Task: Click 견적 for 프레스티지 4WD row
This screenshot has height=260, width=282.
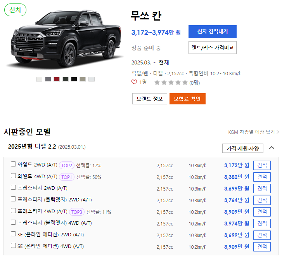Action: coord(262,212)
